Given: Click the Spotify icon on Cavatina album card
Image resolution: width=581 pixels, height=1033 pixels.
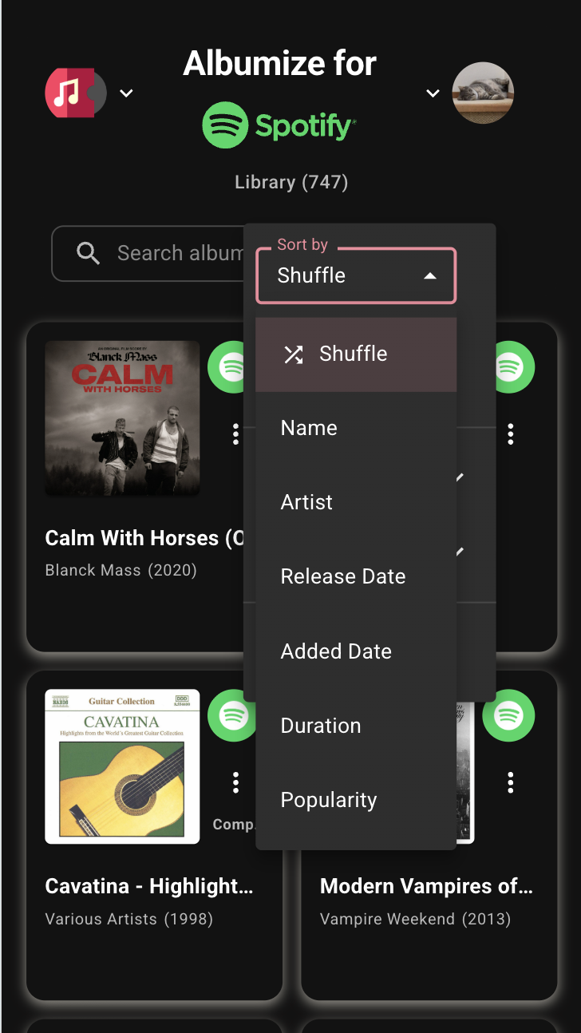Looking at the screenshot, I should click(231, 714).
